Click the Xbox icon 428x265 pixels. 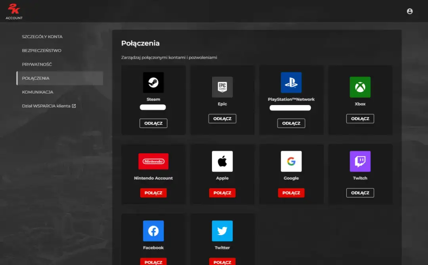click(360, 88)
